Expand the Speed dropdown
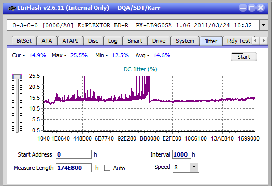Viewport: 272px width, 186px height. point(194,167)
